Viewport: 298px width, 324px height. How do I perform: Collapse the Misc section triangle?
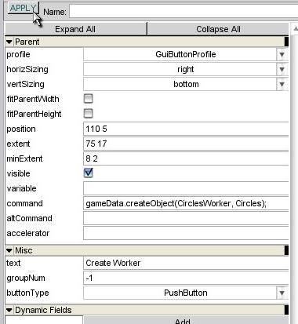coord(9,250)
